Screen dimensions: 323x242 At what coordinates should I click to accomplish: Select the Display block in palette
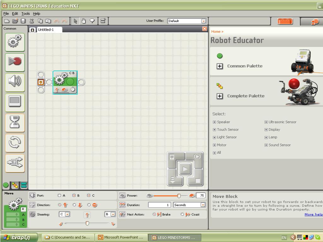point(15,102)
